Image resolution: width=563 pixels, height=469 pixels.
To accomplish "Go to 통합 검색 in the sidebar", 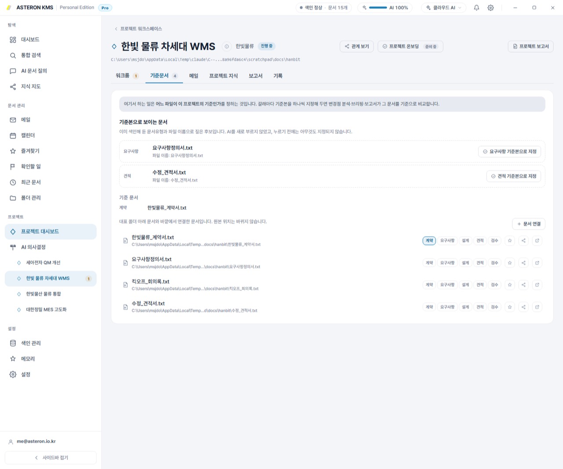I will click(51, 55).
